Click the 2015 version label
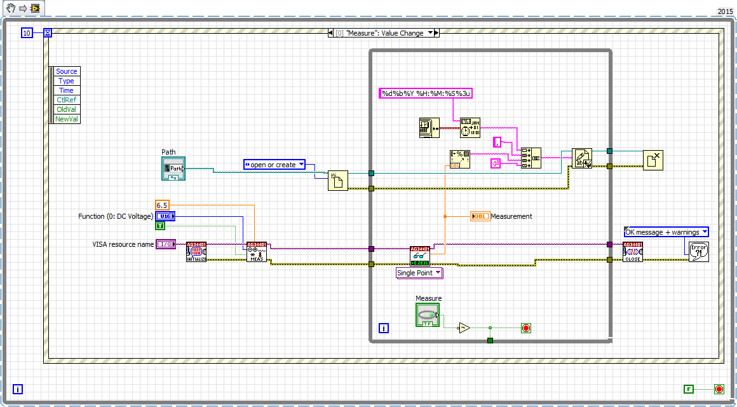 pos(724,11)
